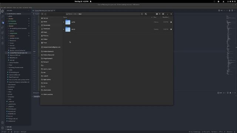The width and height of the screenshot is (237, 133).
Task: Click the plus icon in terminal panel toolbar
Action: (224, 93)
